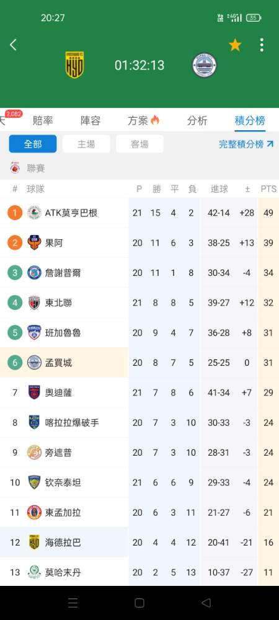Switch to 陣容 tab

[x=91, y=121]
